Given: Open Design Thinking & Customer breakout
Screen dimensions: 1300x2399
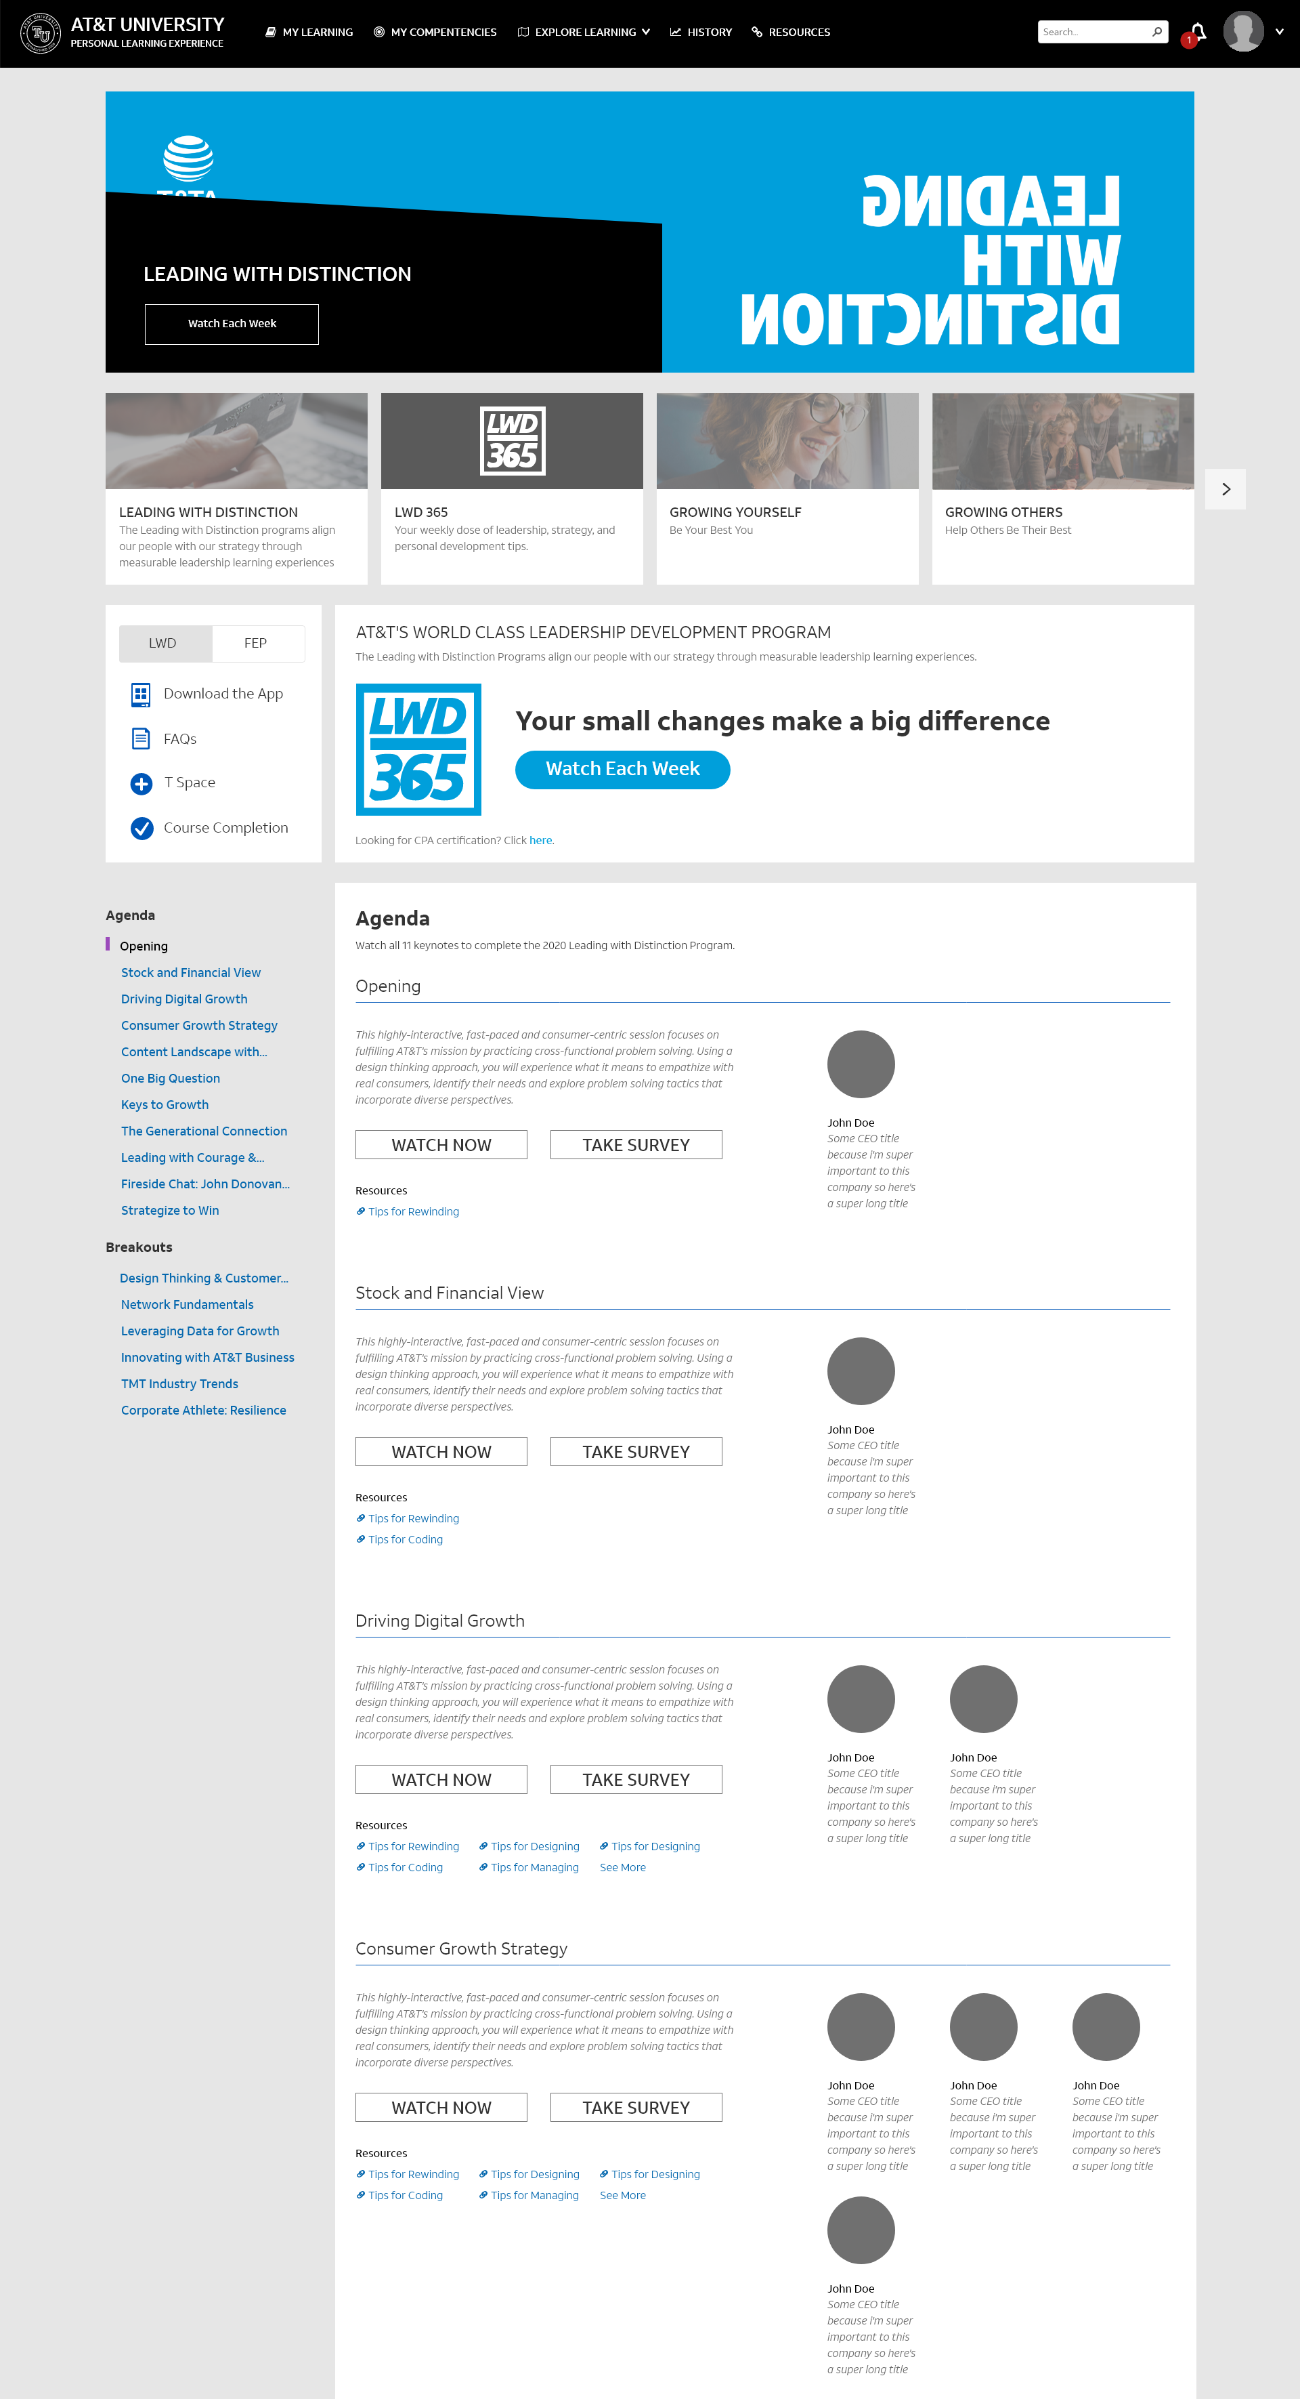Looking at the screenshot, I should coord(204,1278).
